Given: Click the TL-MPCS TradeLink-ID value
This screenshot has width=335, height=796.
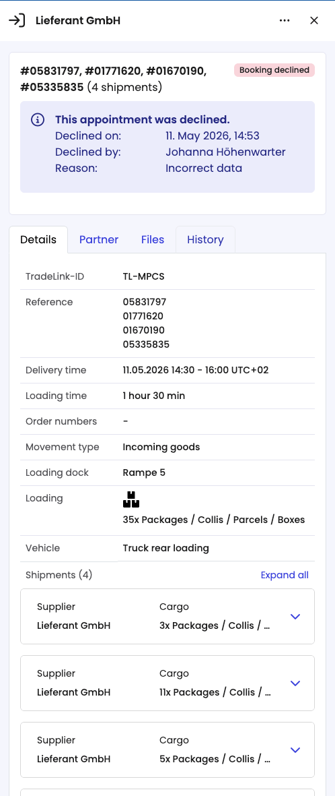Looking at the screenshot, I should pos(143,276).
